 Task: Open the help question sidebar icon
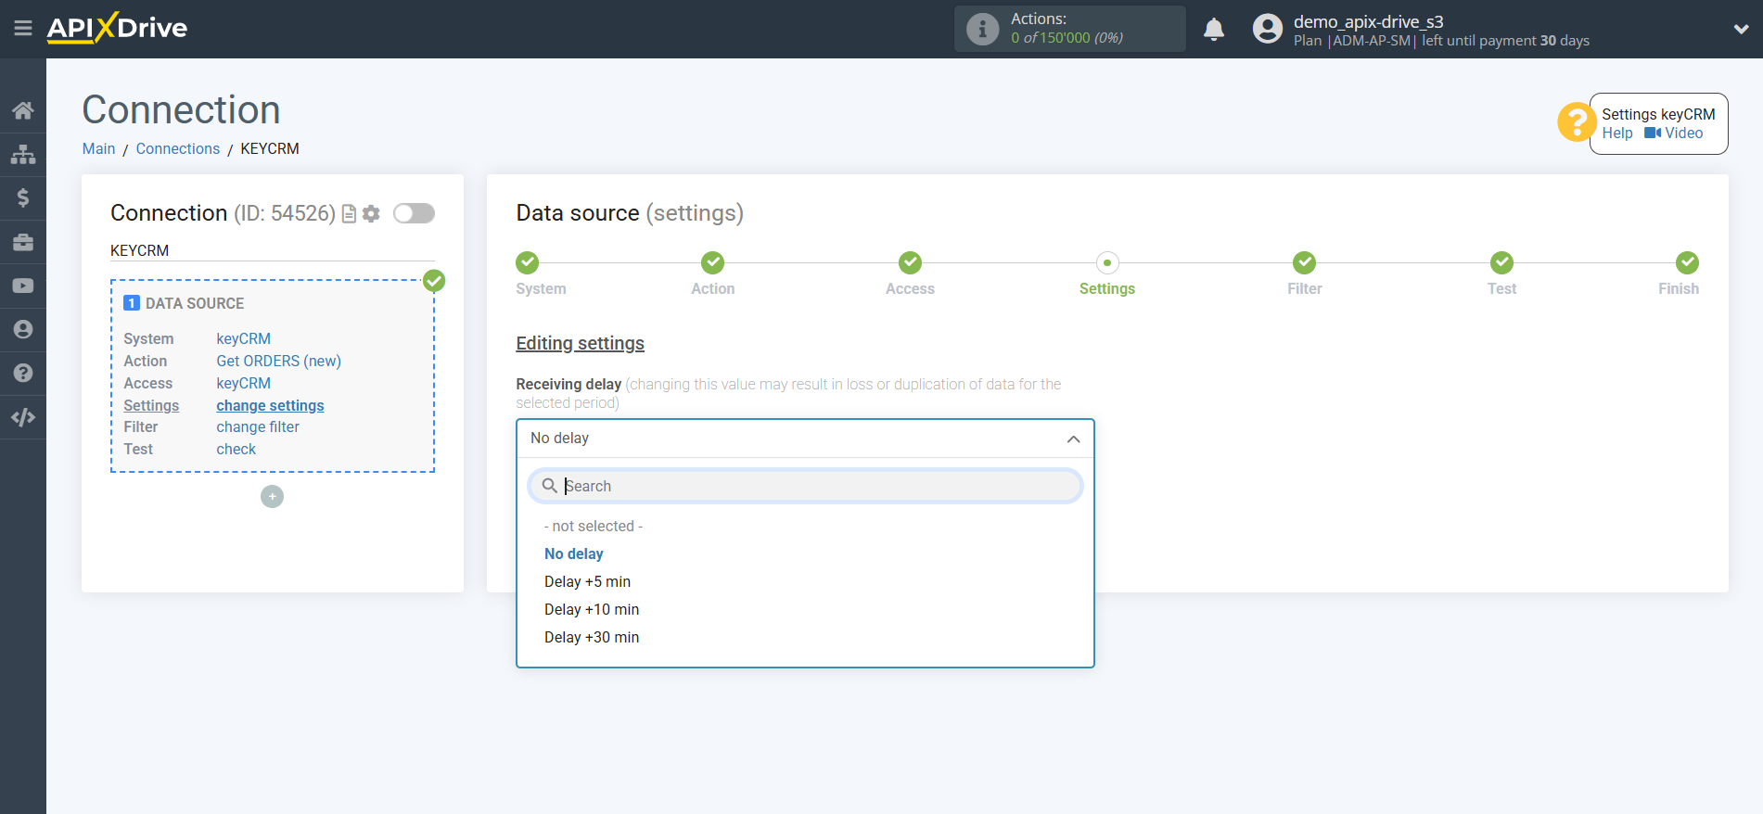click(23, 373)
